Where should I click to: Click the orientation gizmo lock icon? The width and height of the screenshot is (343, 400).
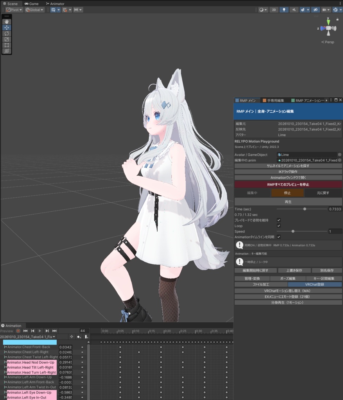(338, 19)
